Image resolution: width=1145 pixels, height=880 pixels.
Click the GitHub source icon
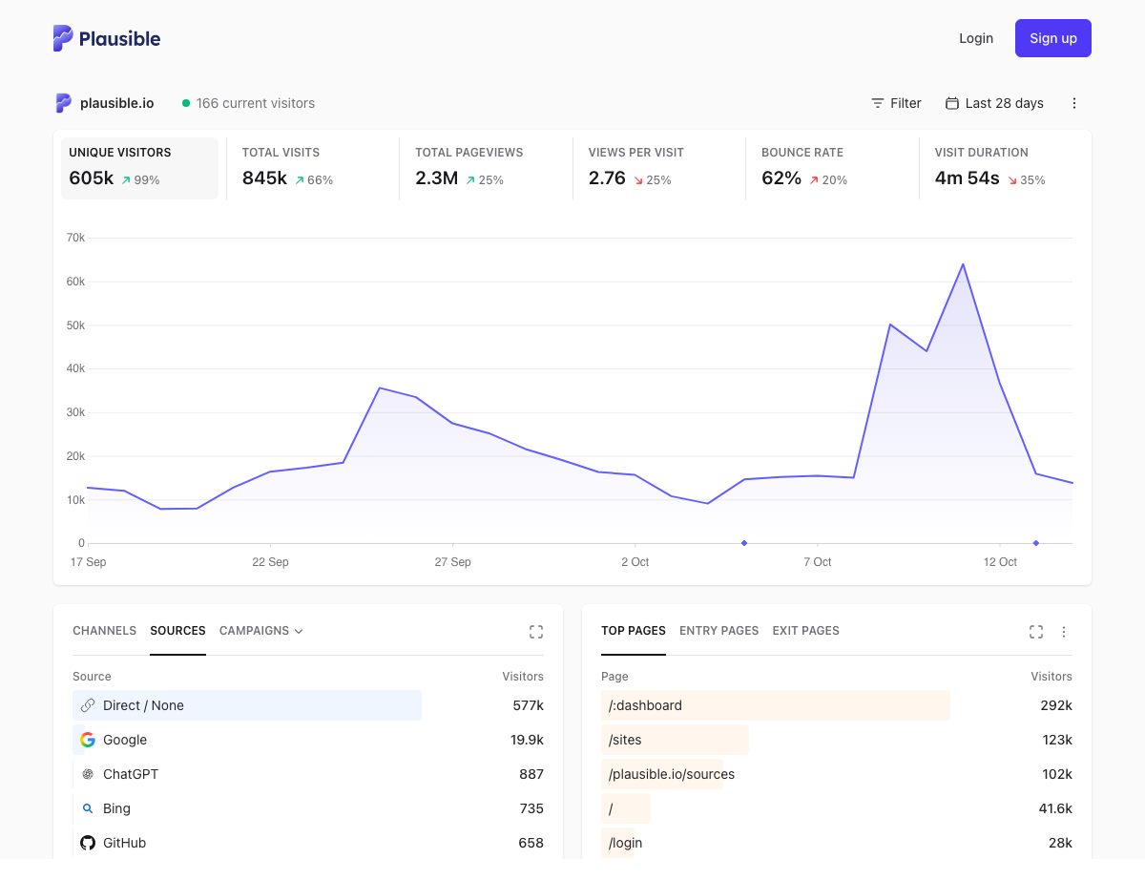point(88,843)
